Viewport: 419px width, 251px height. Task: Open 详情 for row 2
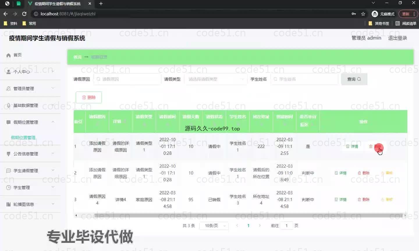tap(340, 173)
